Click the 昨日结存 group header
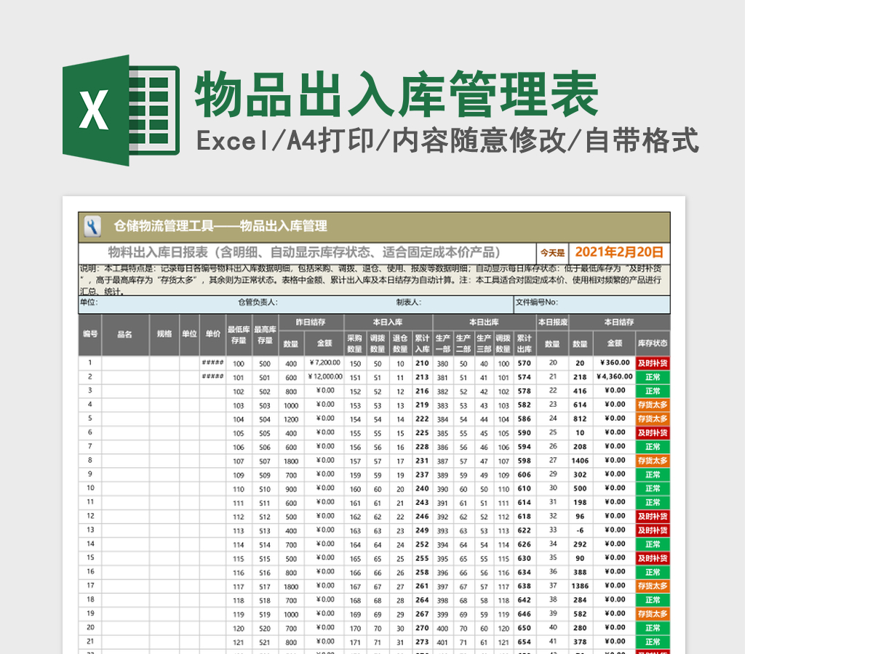 coord(311,322)
